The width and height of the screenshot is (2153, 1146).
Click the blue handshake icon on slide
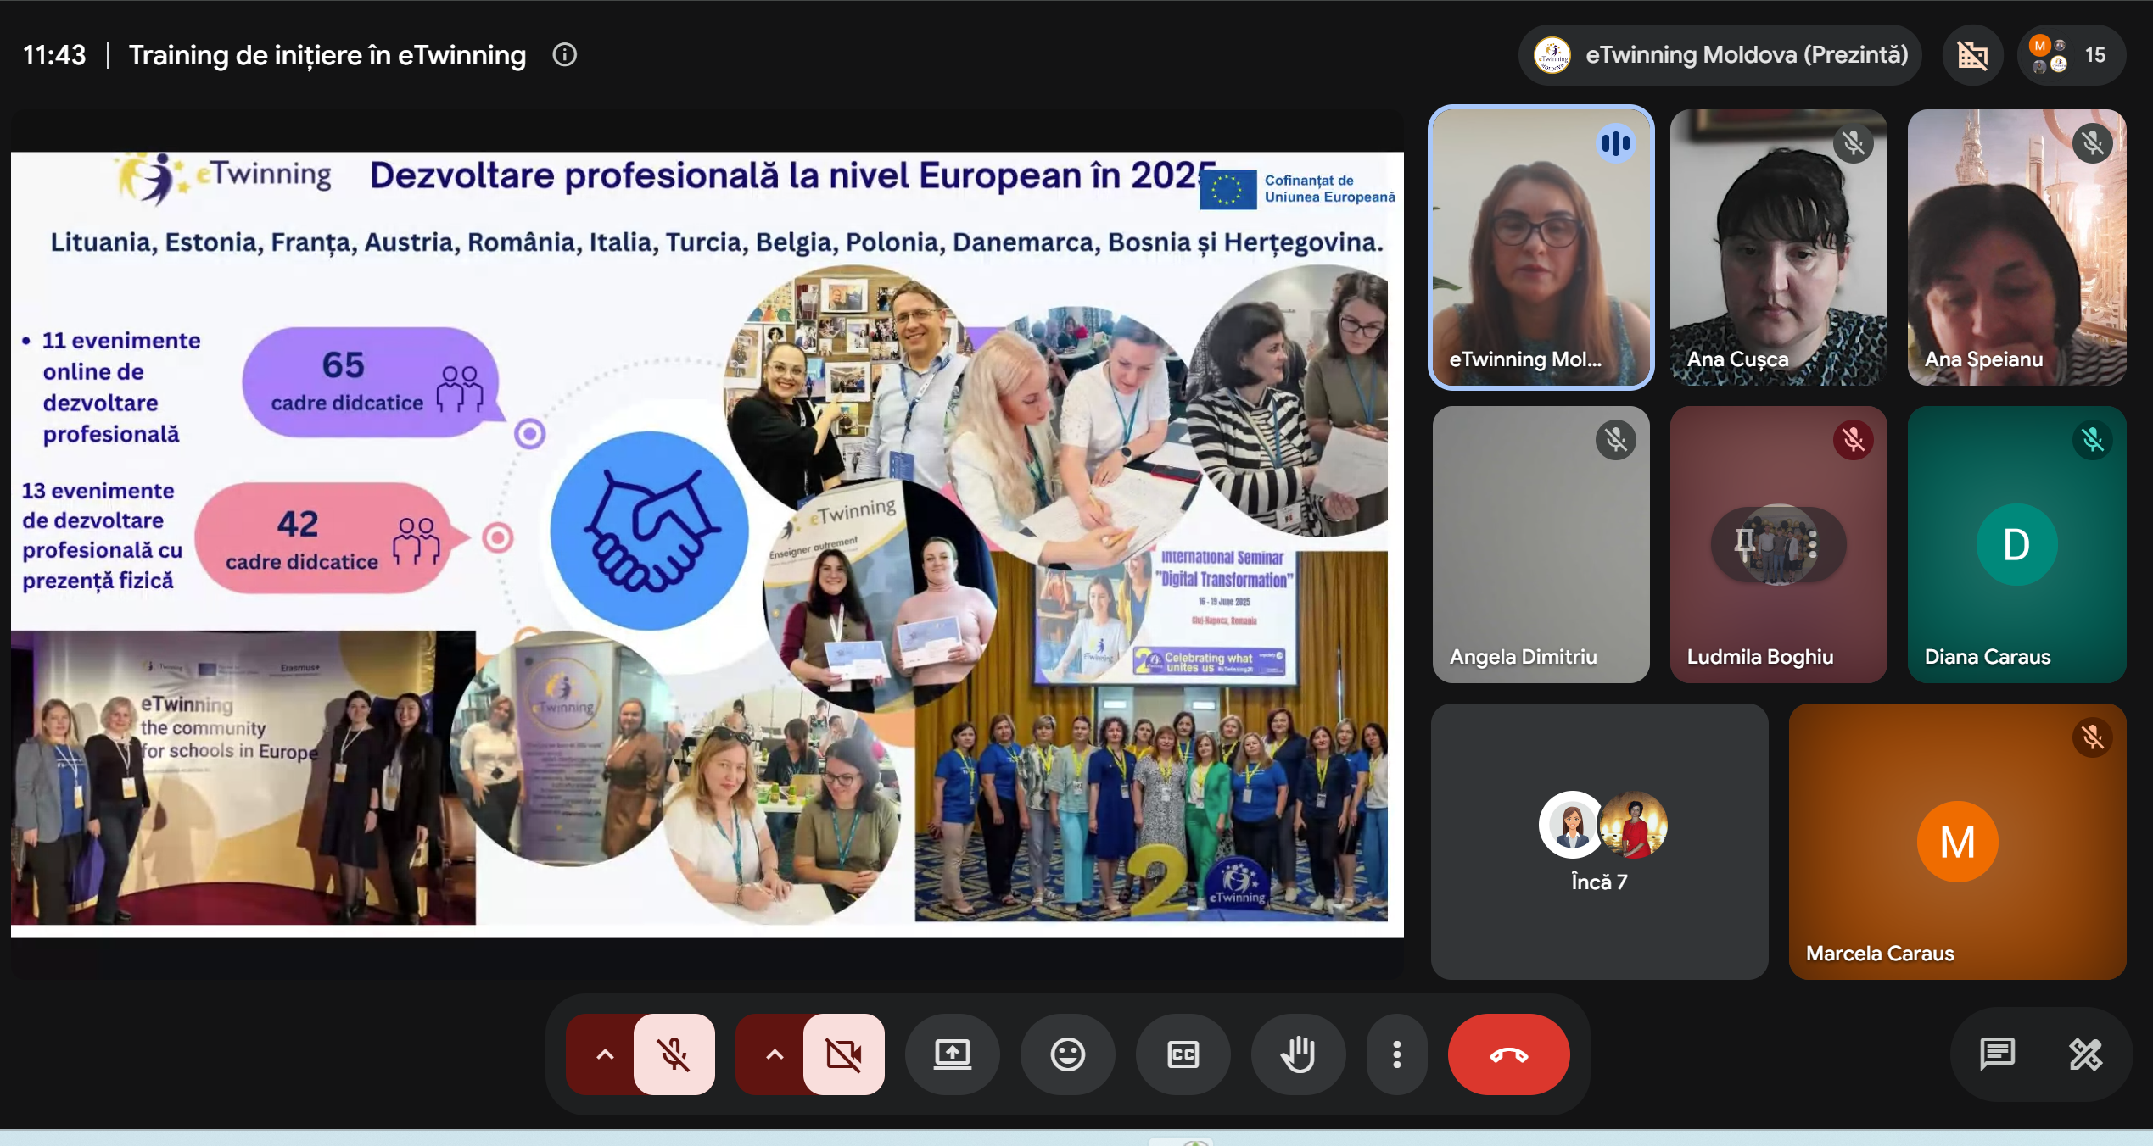[650, 531]
